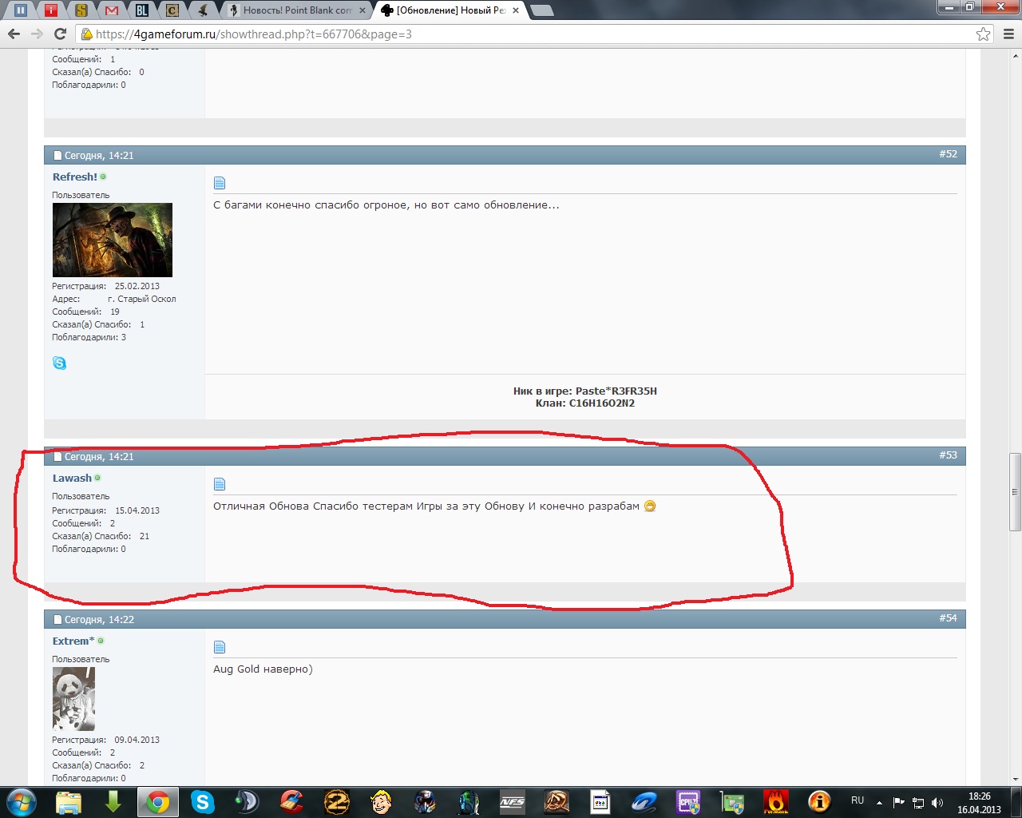Click Extrem*'s panda avatar thumbnail
Image resolution: width=1022 pixels, height=818 pixels.
coord(73,699)
